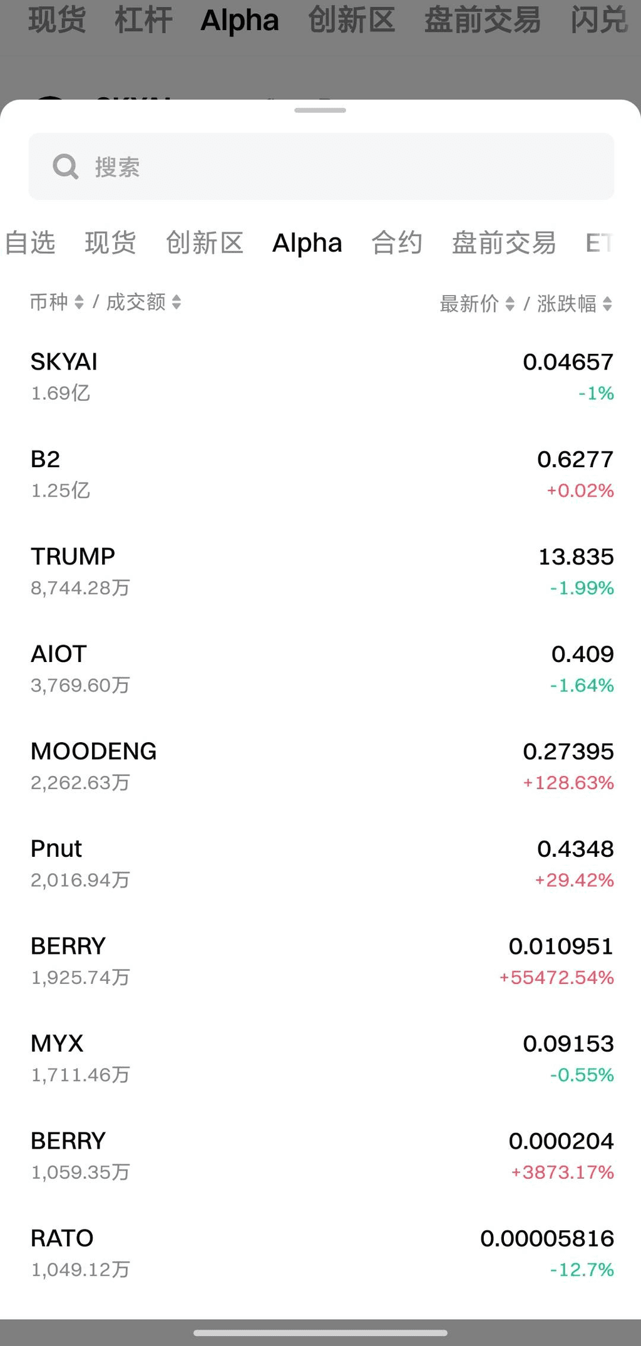Select the AIOT token row
Viewport: 641px width, 1346px height.
coord(320,669)
